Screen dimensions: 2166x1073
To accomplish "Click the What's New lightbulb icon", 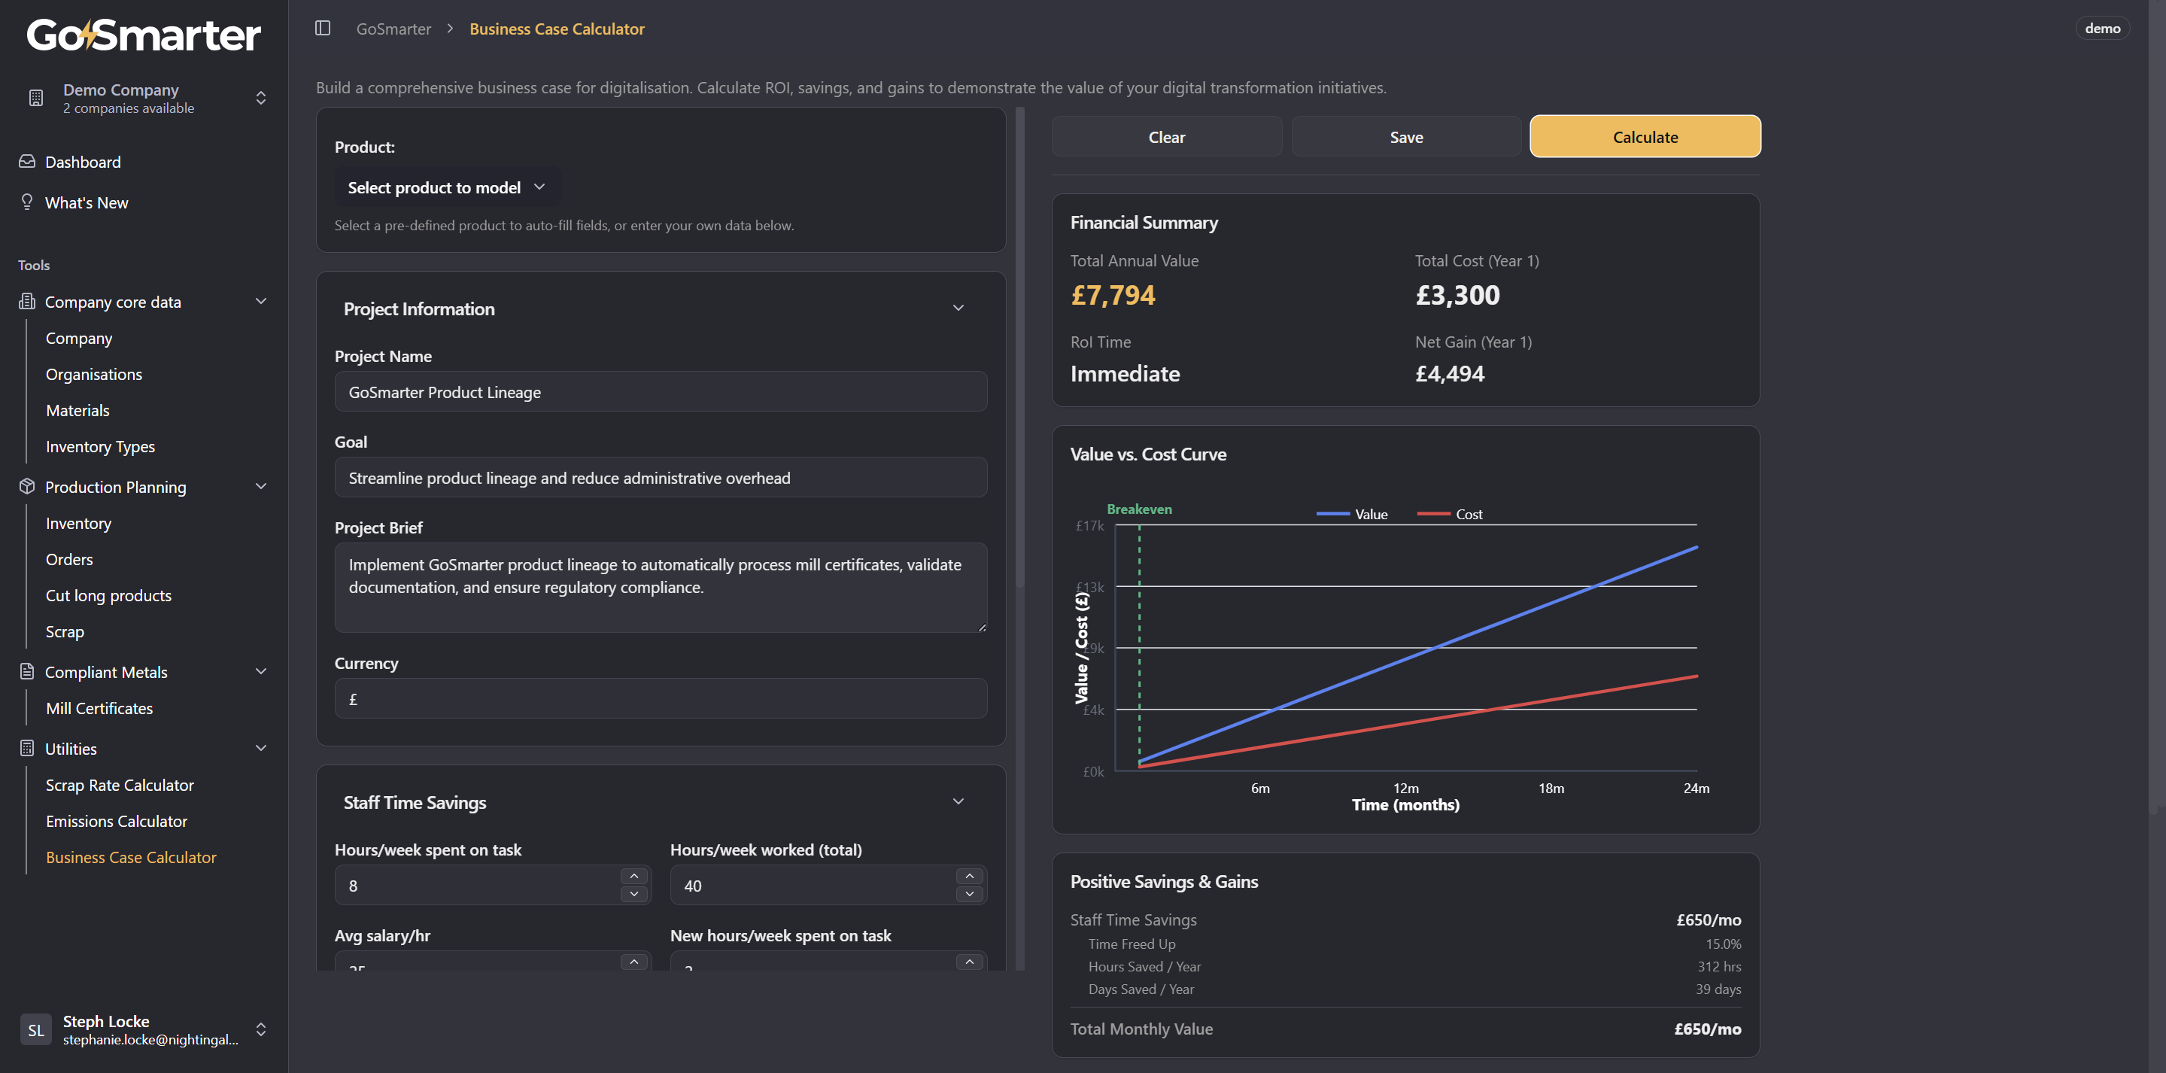I will (x=27, y=202).
